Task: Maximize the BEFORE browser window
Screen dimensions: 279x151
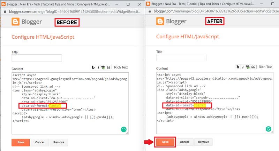Action: [128, 4]
